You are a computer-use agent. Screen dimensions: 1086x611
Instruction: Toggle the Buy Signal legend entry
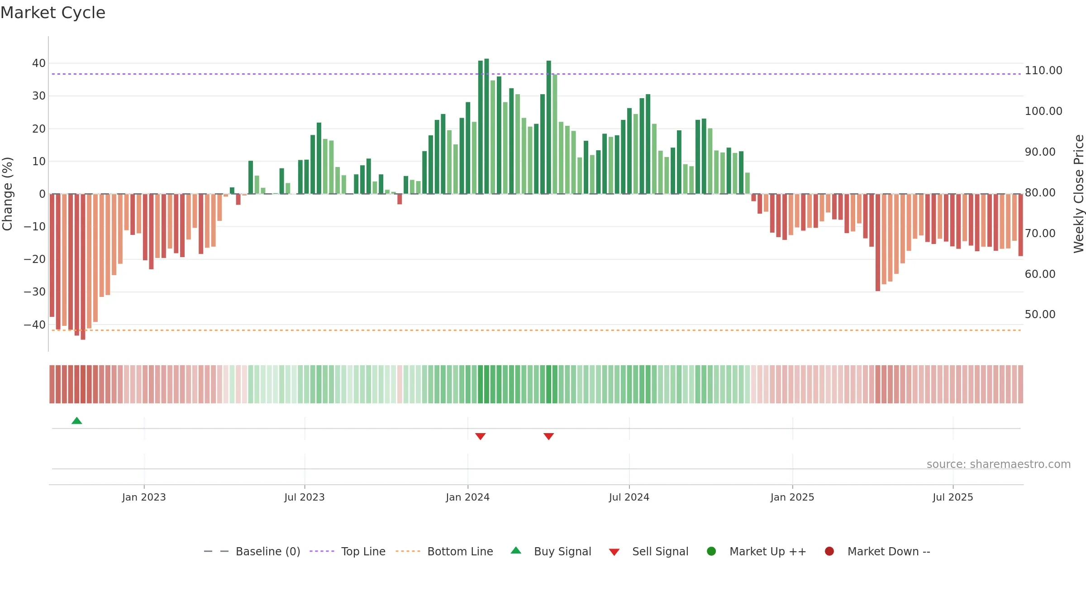pyautogui.click(x=551, y=551)
